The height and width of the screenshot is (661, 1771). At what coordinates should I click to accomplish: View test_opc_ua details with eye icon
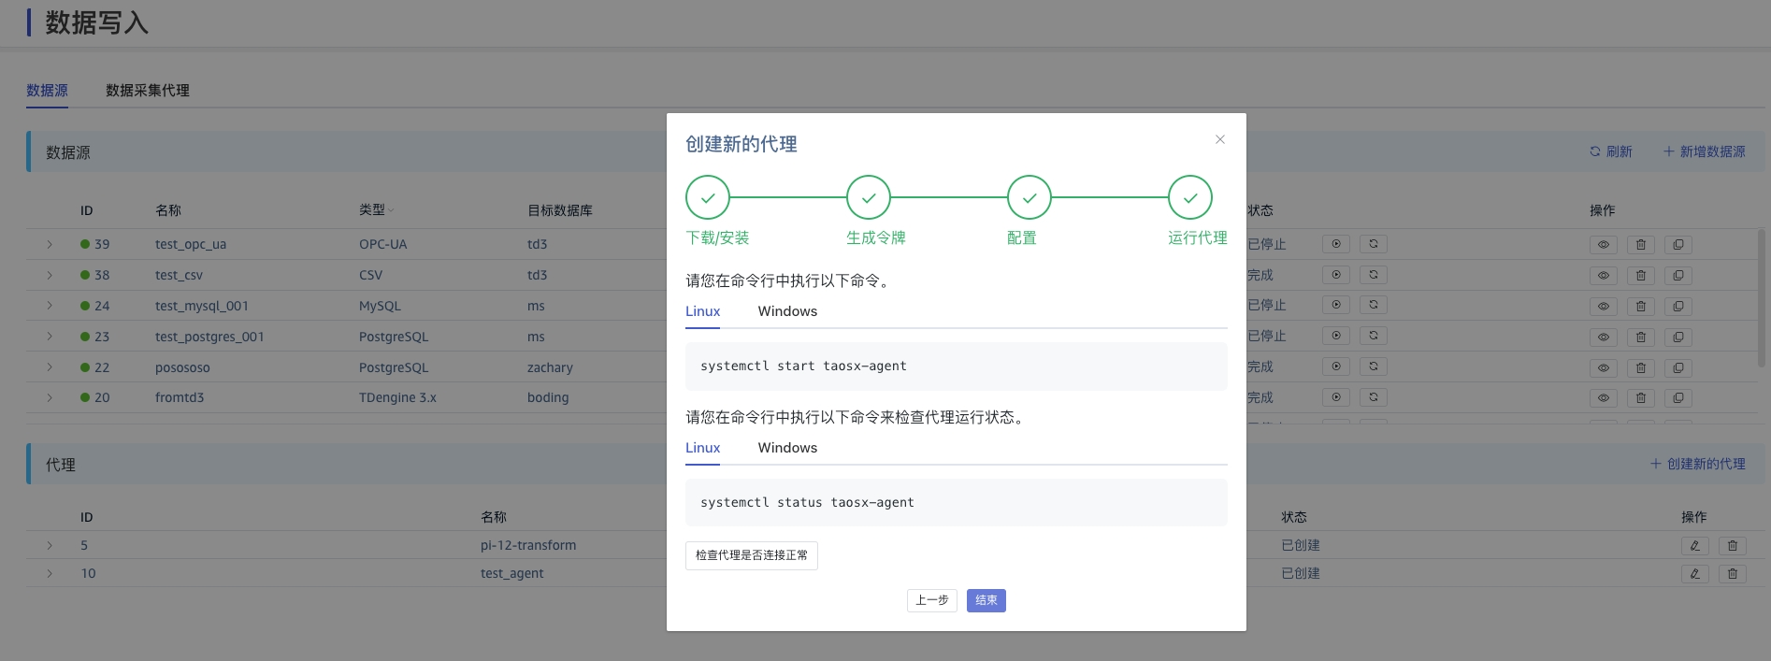[1603, 245]
